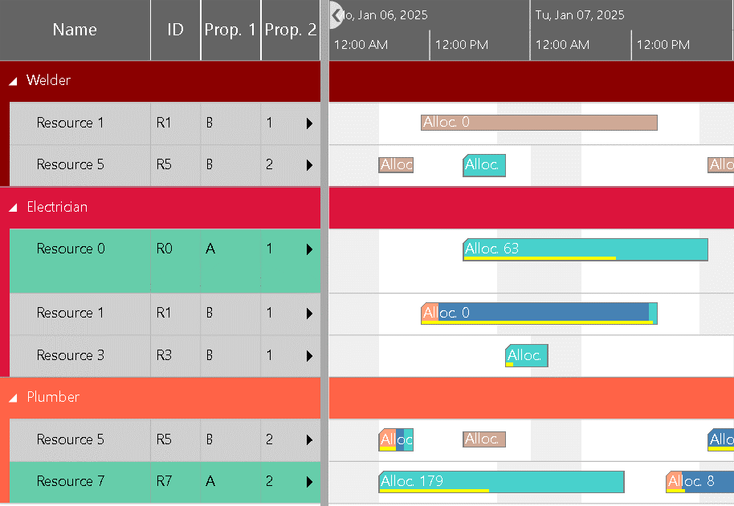Expand the arrow icon for Resource 0
Image resolution: width=734 pixels, height=506 pixels.
(x=310, y=249)
